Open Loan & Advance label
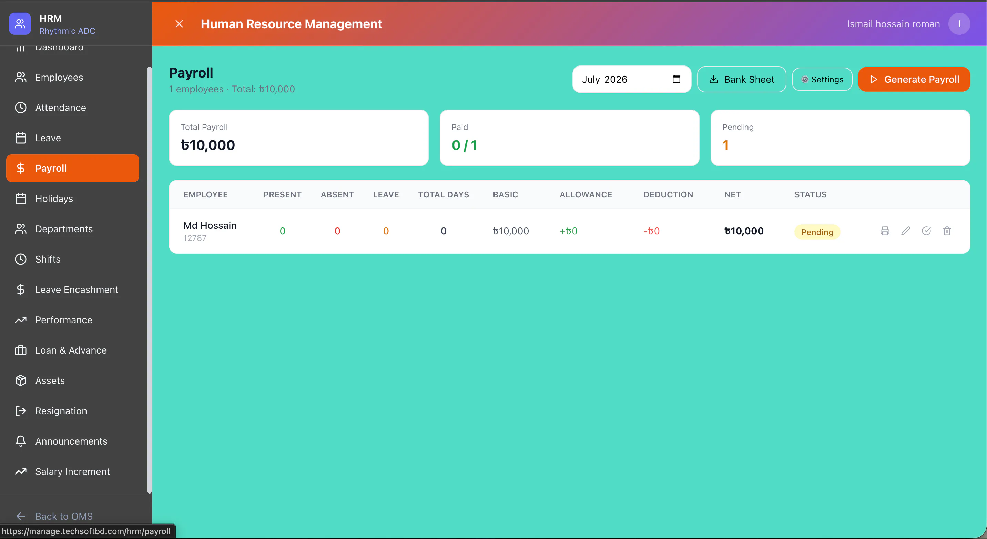The image size is (987, 539). [71, 350]
